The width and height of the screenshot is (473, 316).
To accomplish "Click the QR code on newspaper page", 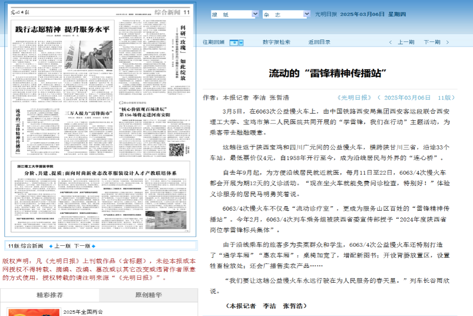I will (x=176, y=149).
